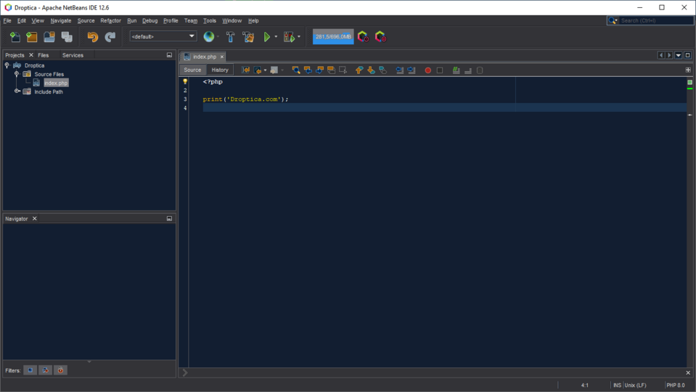Switch to the Files tab

[x=43, y=55]
